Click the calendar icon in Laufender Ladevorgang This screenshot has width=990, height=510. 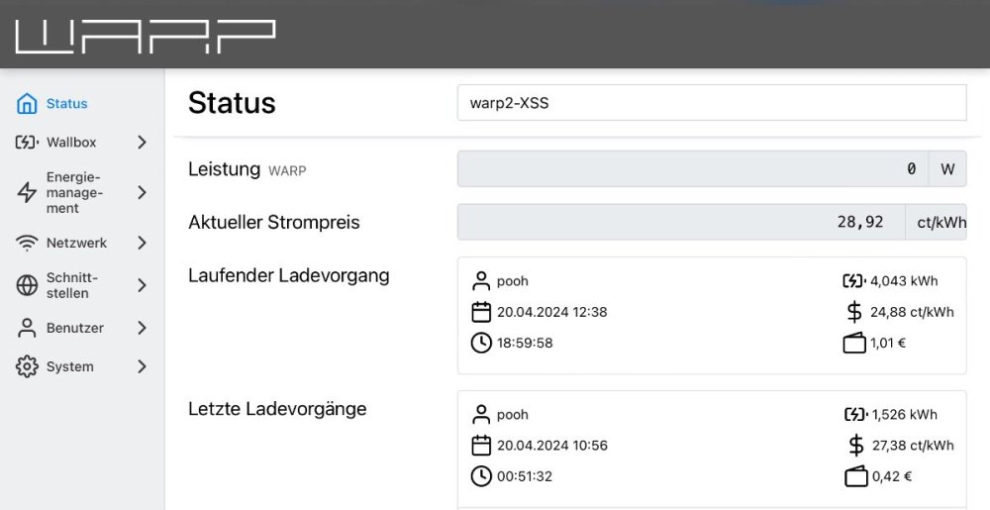(x=481, y=312)
